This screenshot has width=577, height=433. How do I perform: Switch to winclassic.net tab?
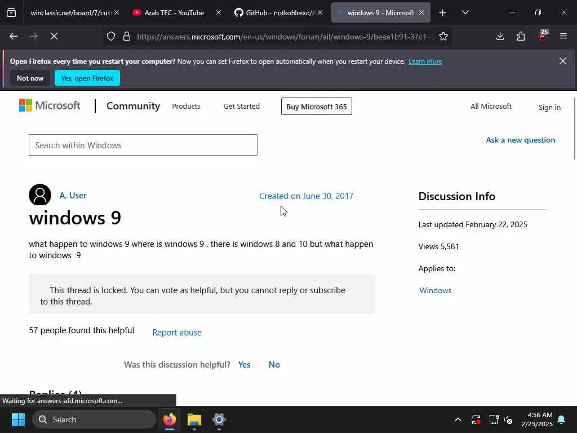[x=70, y=13]
